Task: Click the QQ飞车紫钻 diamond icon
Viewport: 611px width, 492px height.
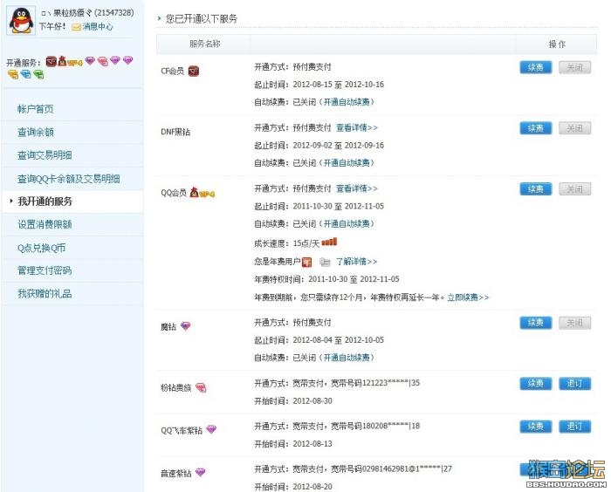Action: coord(211,429)
